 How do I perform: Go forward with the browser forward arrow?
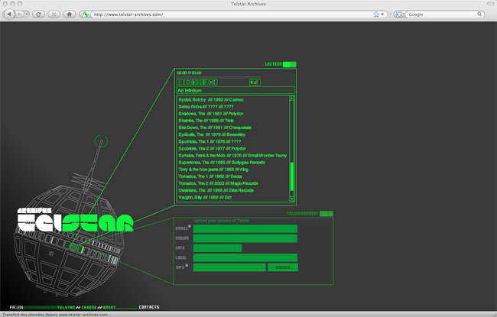(x=20, y=15)
